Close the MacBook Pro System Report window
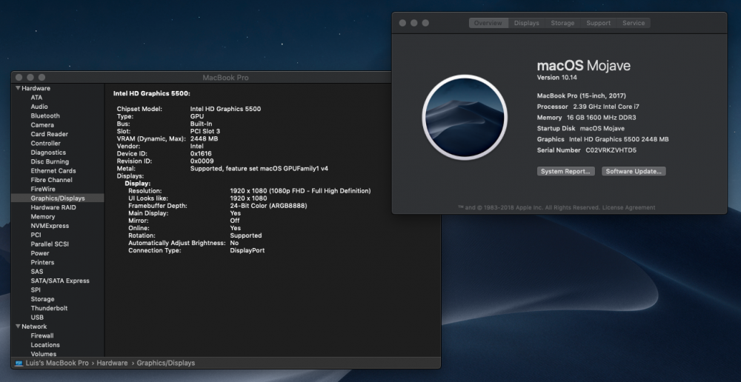 coord(19,78)
